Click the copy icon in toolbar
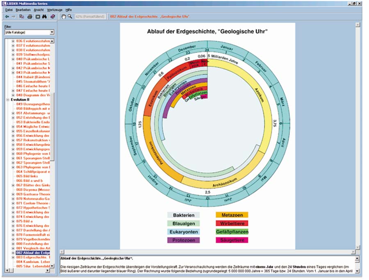The width and height of the screenshot is (369, 280). (x=22, y=16)
